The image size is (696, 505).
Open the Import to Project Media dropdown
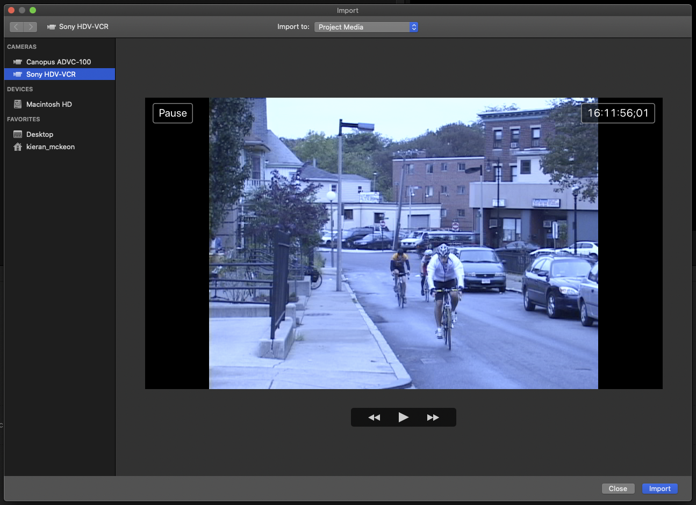(366, 27)
